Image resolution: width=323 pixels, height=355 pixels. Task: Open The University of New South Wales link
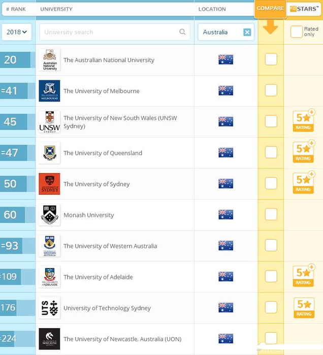(x=120, y=122)
